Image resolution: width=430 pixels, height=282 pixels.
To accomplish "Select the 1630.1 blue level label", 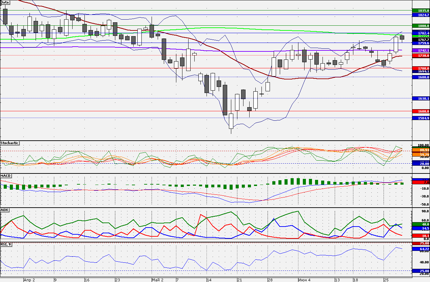I will coord(421,98).
